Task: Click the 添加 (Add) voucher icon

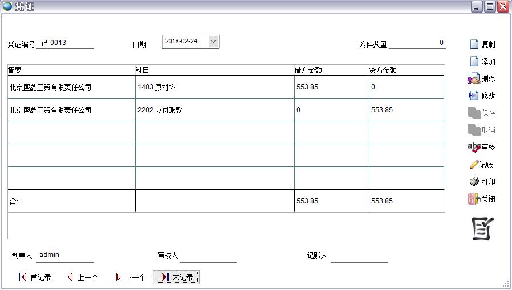Action: [474, 62]
